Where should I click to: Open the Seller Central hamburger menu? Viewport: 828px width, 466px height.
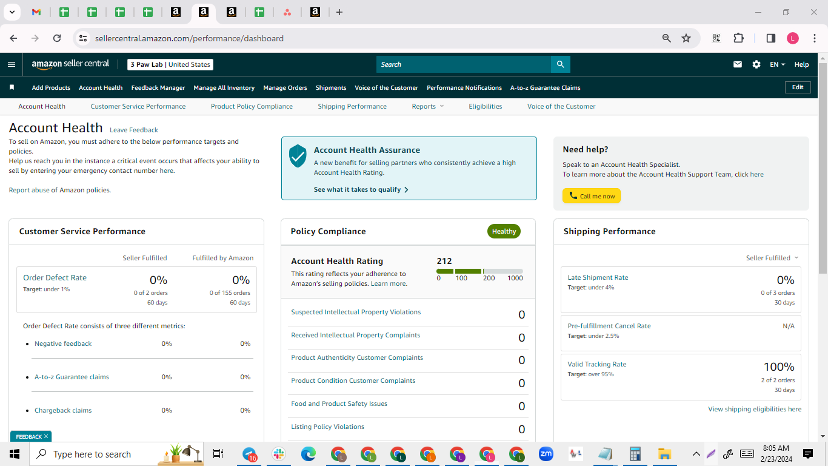point(12,64)
